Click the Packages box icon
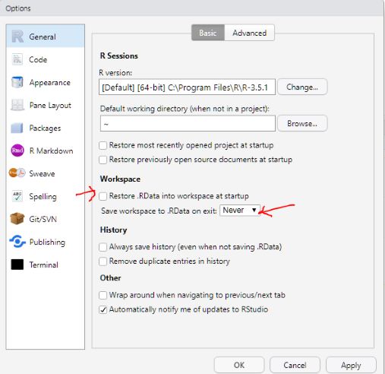Screen dimensions: 385x374 click(17, 128)
